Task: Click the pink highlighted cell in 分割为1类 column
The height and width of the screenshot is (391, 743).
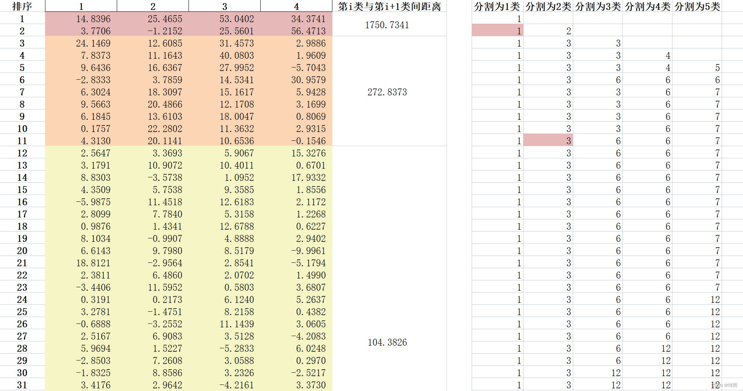Action: click(x=498, y=31)
